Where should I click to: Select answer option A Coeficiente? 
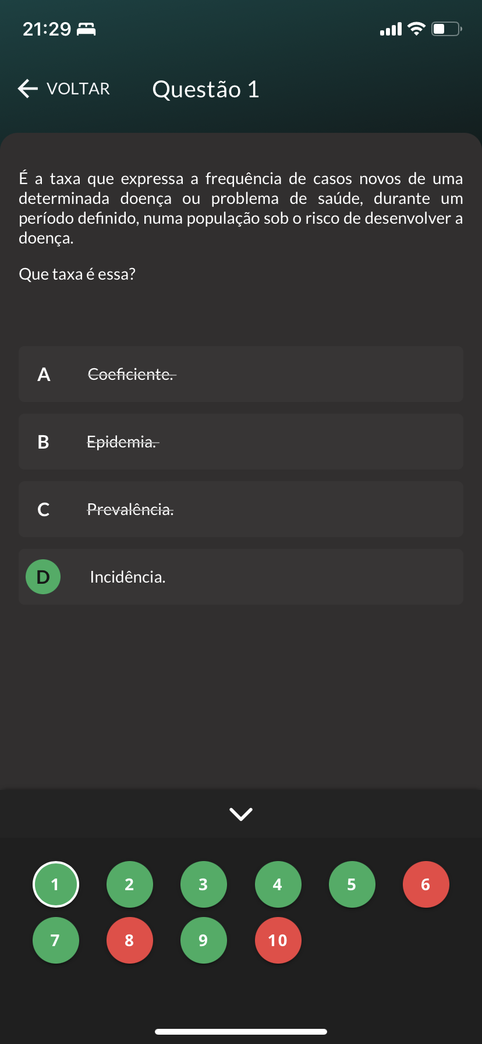pyautogui.click(x=241, y=374)
